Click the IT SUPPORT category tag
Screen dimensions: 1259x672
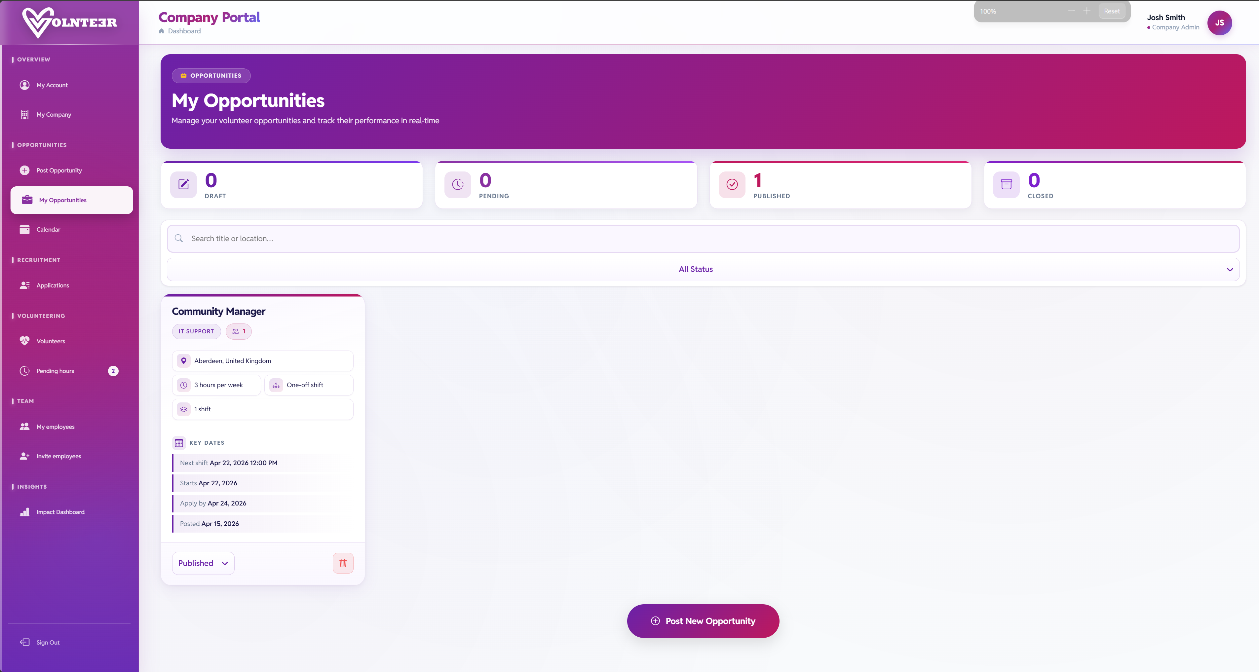coord(197,331)
